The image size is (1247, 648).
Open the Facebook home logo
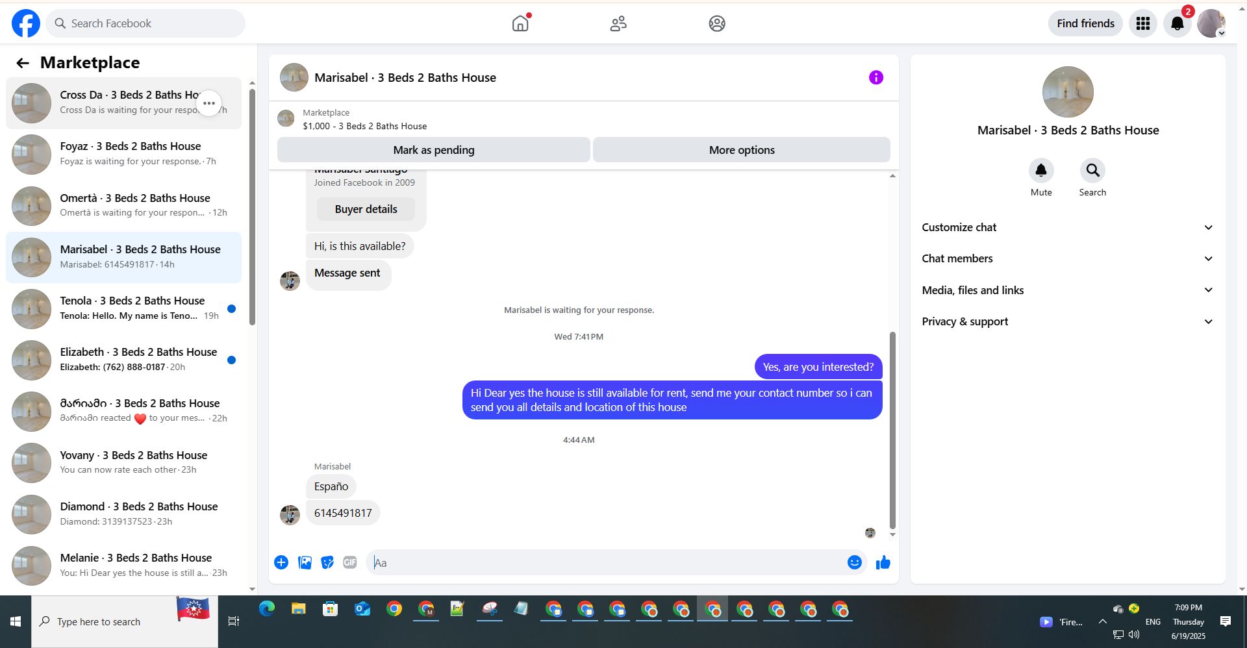tap(26, 23)
